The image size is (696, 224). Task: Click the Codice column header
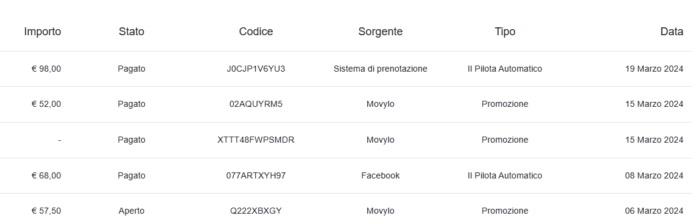click(256, 32)
